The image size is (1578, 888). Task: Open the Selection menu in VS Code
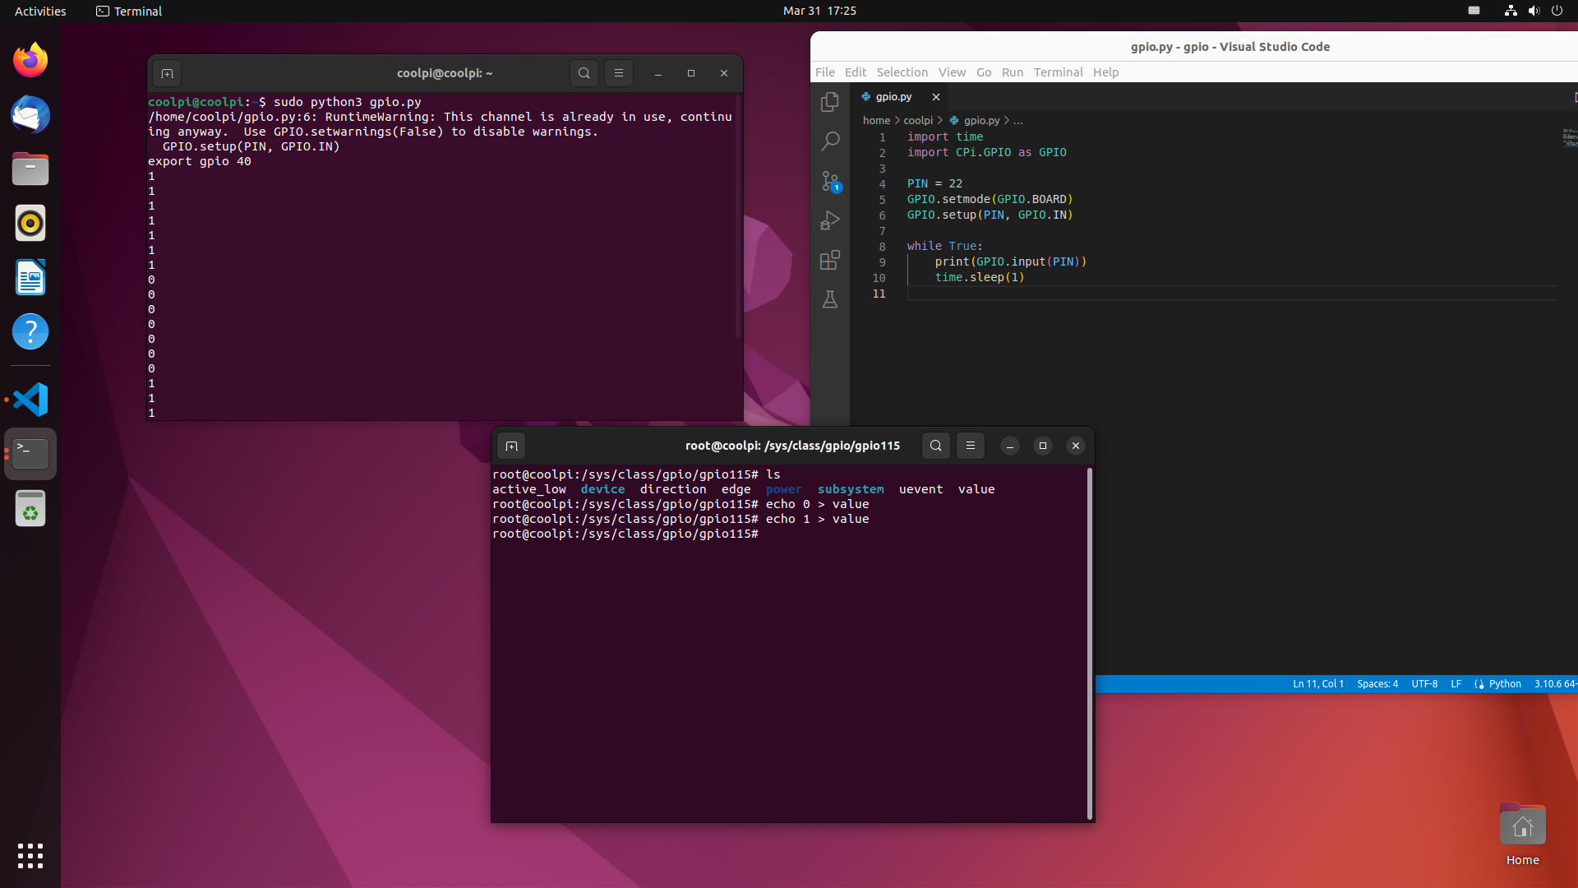pos(902,72)
